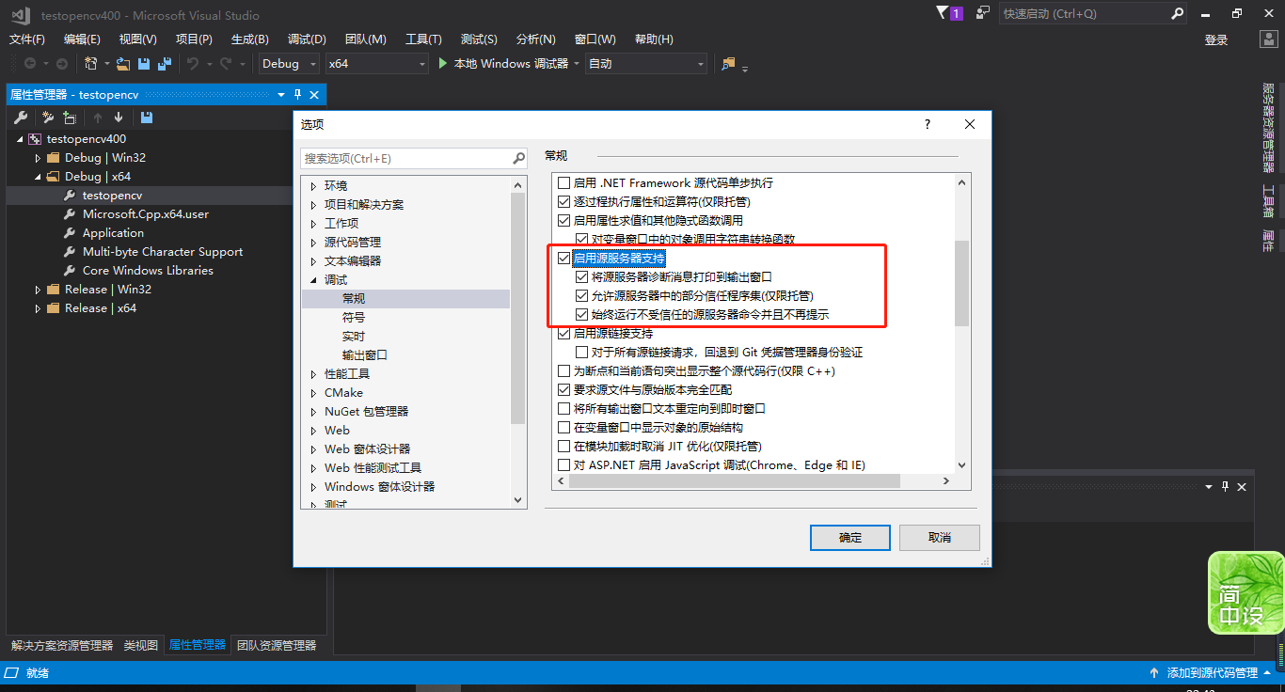The height and width of the screenshot is (692, 1285).
Task: Switch to the 解决方案资源管理器 tab
Action: (62, 646)
